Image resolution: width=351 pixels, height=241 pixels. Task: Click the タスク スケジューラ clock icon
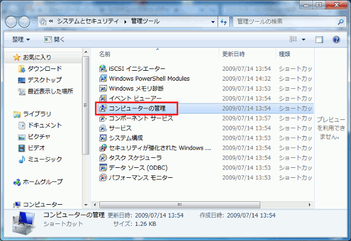click(103, 158)
